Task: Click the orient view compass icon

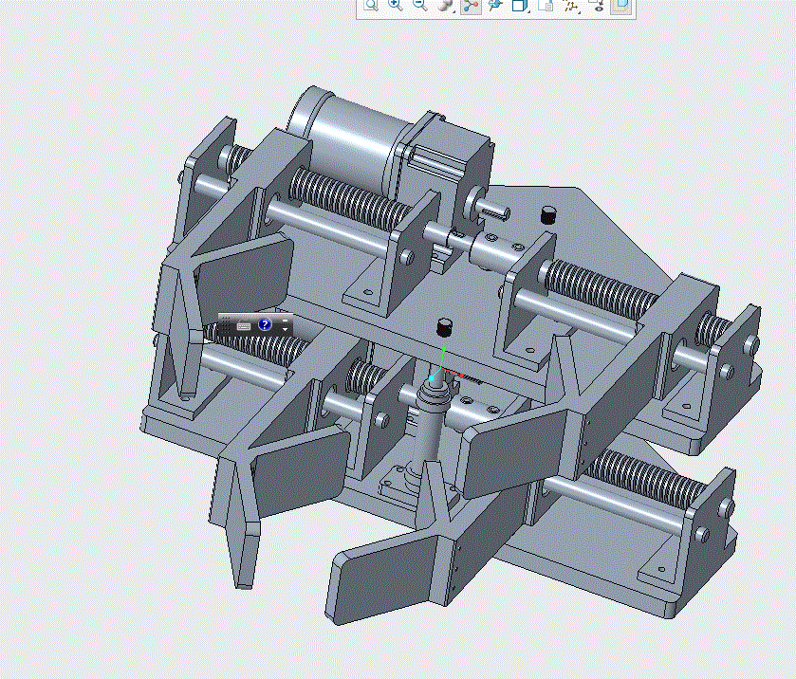Action: click(494, 5)
